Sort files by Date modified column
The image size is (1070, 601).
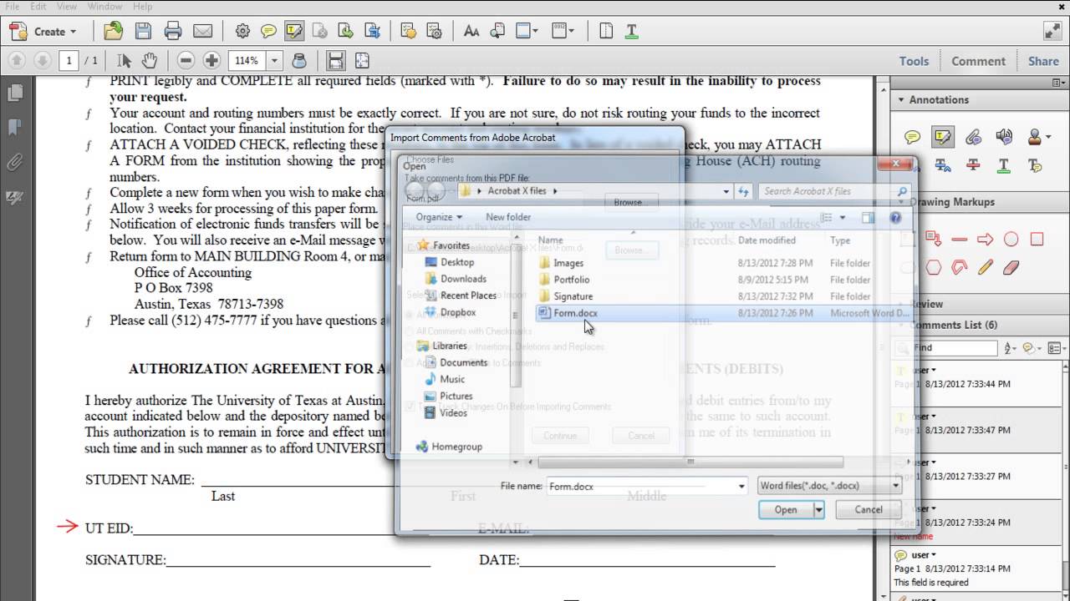(767, 240)
